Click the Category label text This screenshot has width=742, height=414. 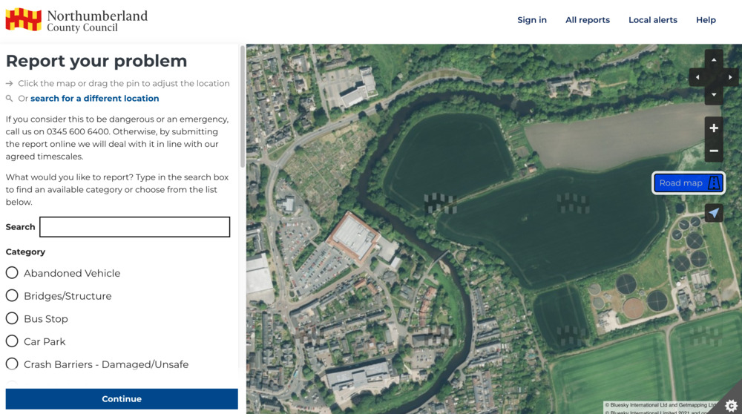25,252
